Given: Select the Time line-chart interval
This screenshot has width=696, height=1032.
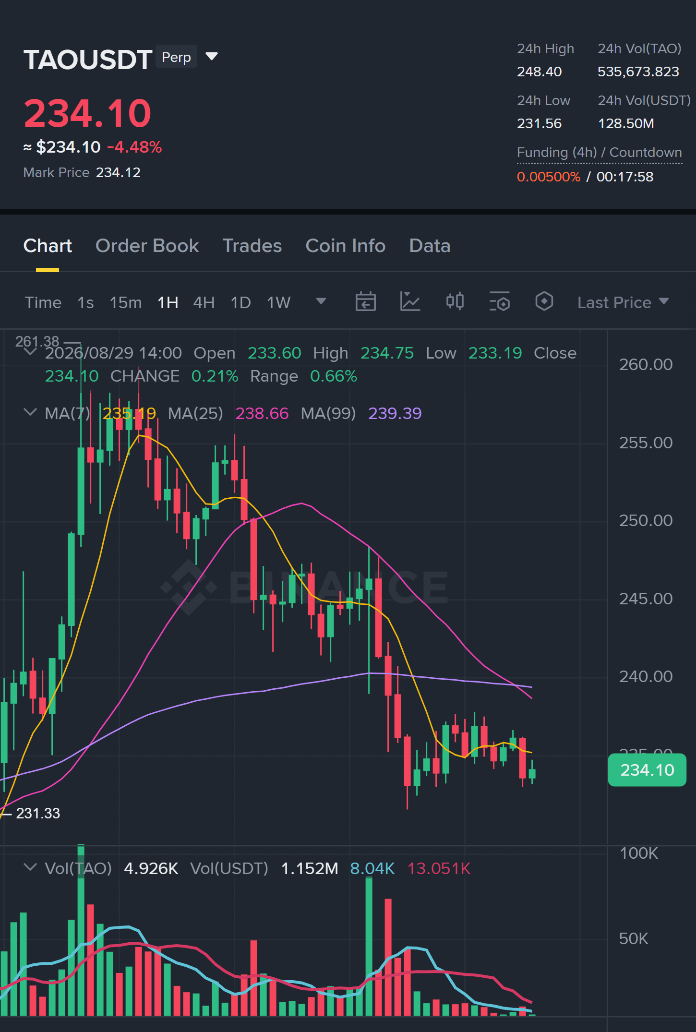Looking at the screenshot, I should [43, 302].
